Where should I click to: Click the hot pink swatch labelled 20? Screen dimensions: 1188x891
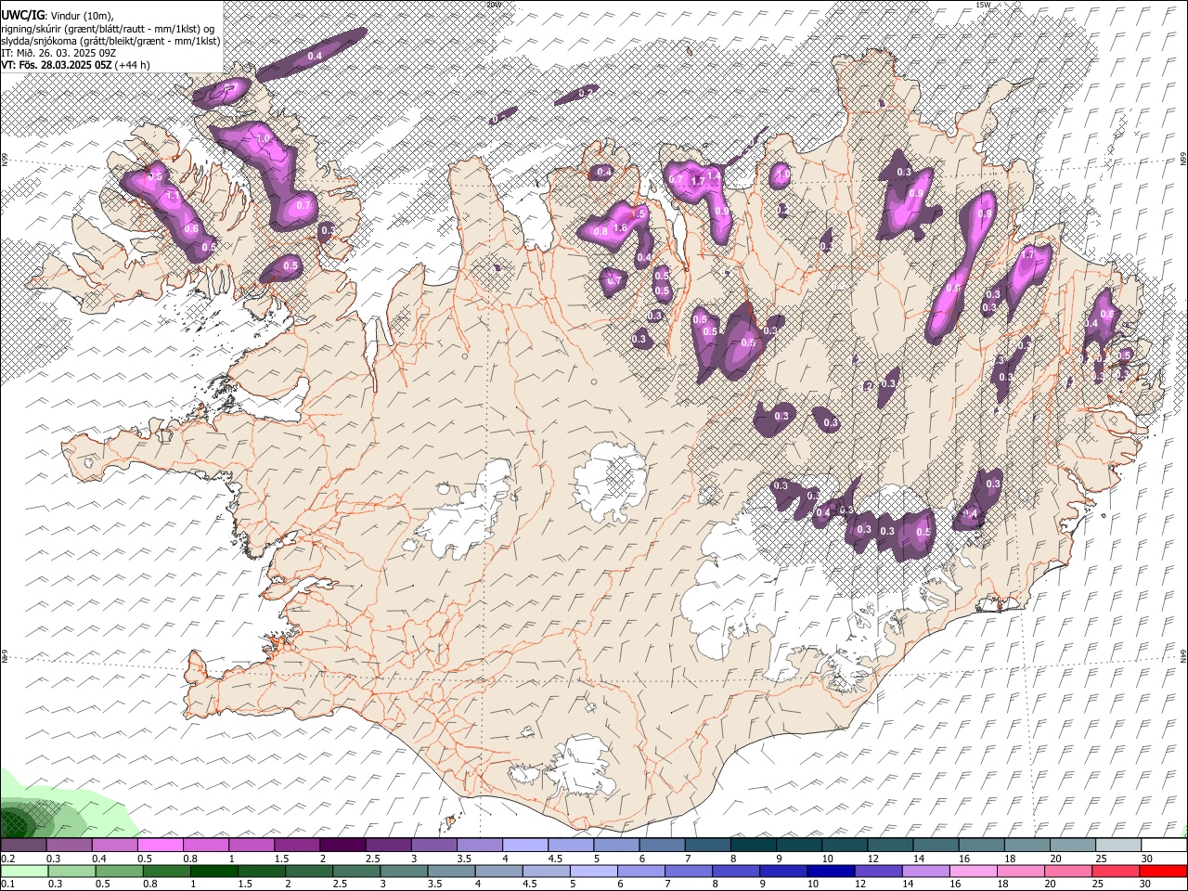1067,872
